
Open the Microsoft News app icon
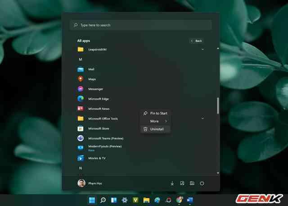tap(81, 109)
